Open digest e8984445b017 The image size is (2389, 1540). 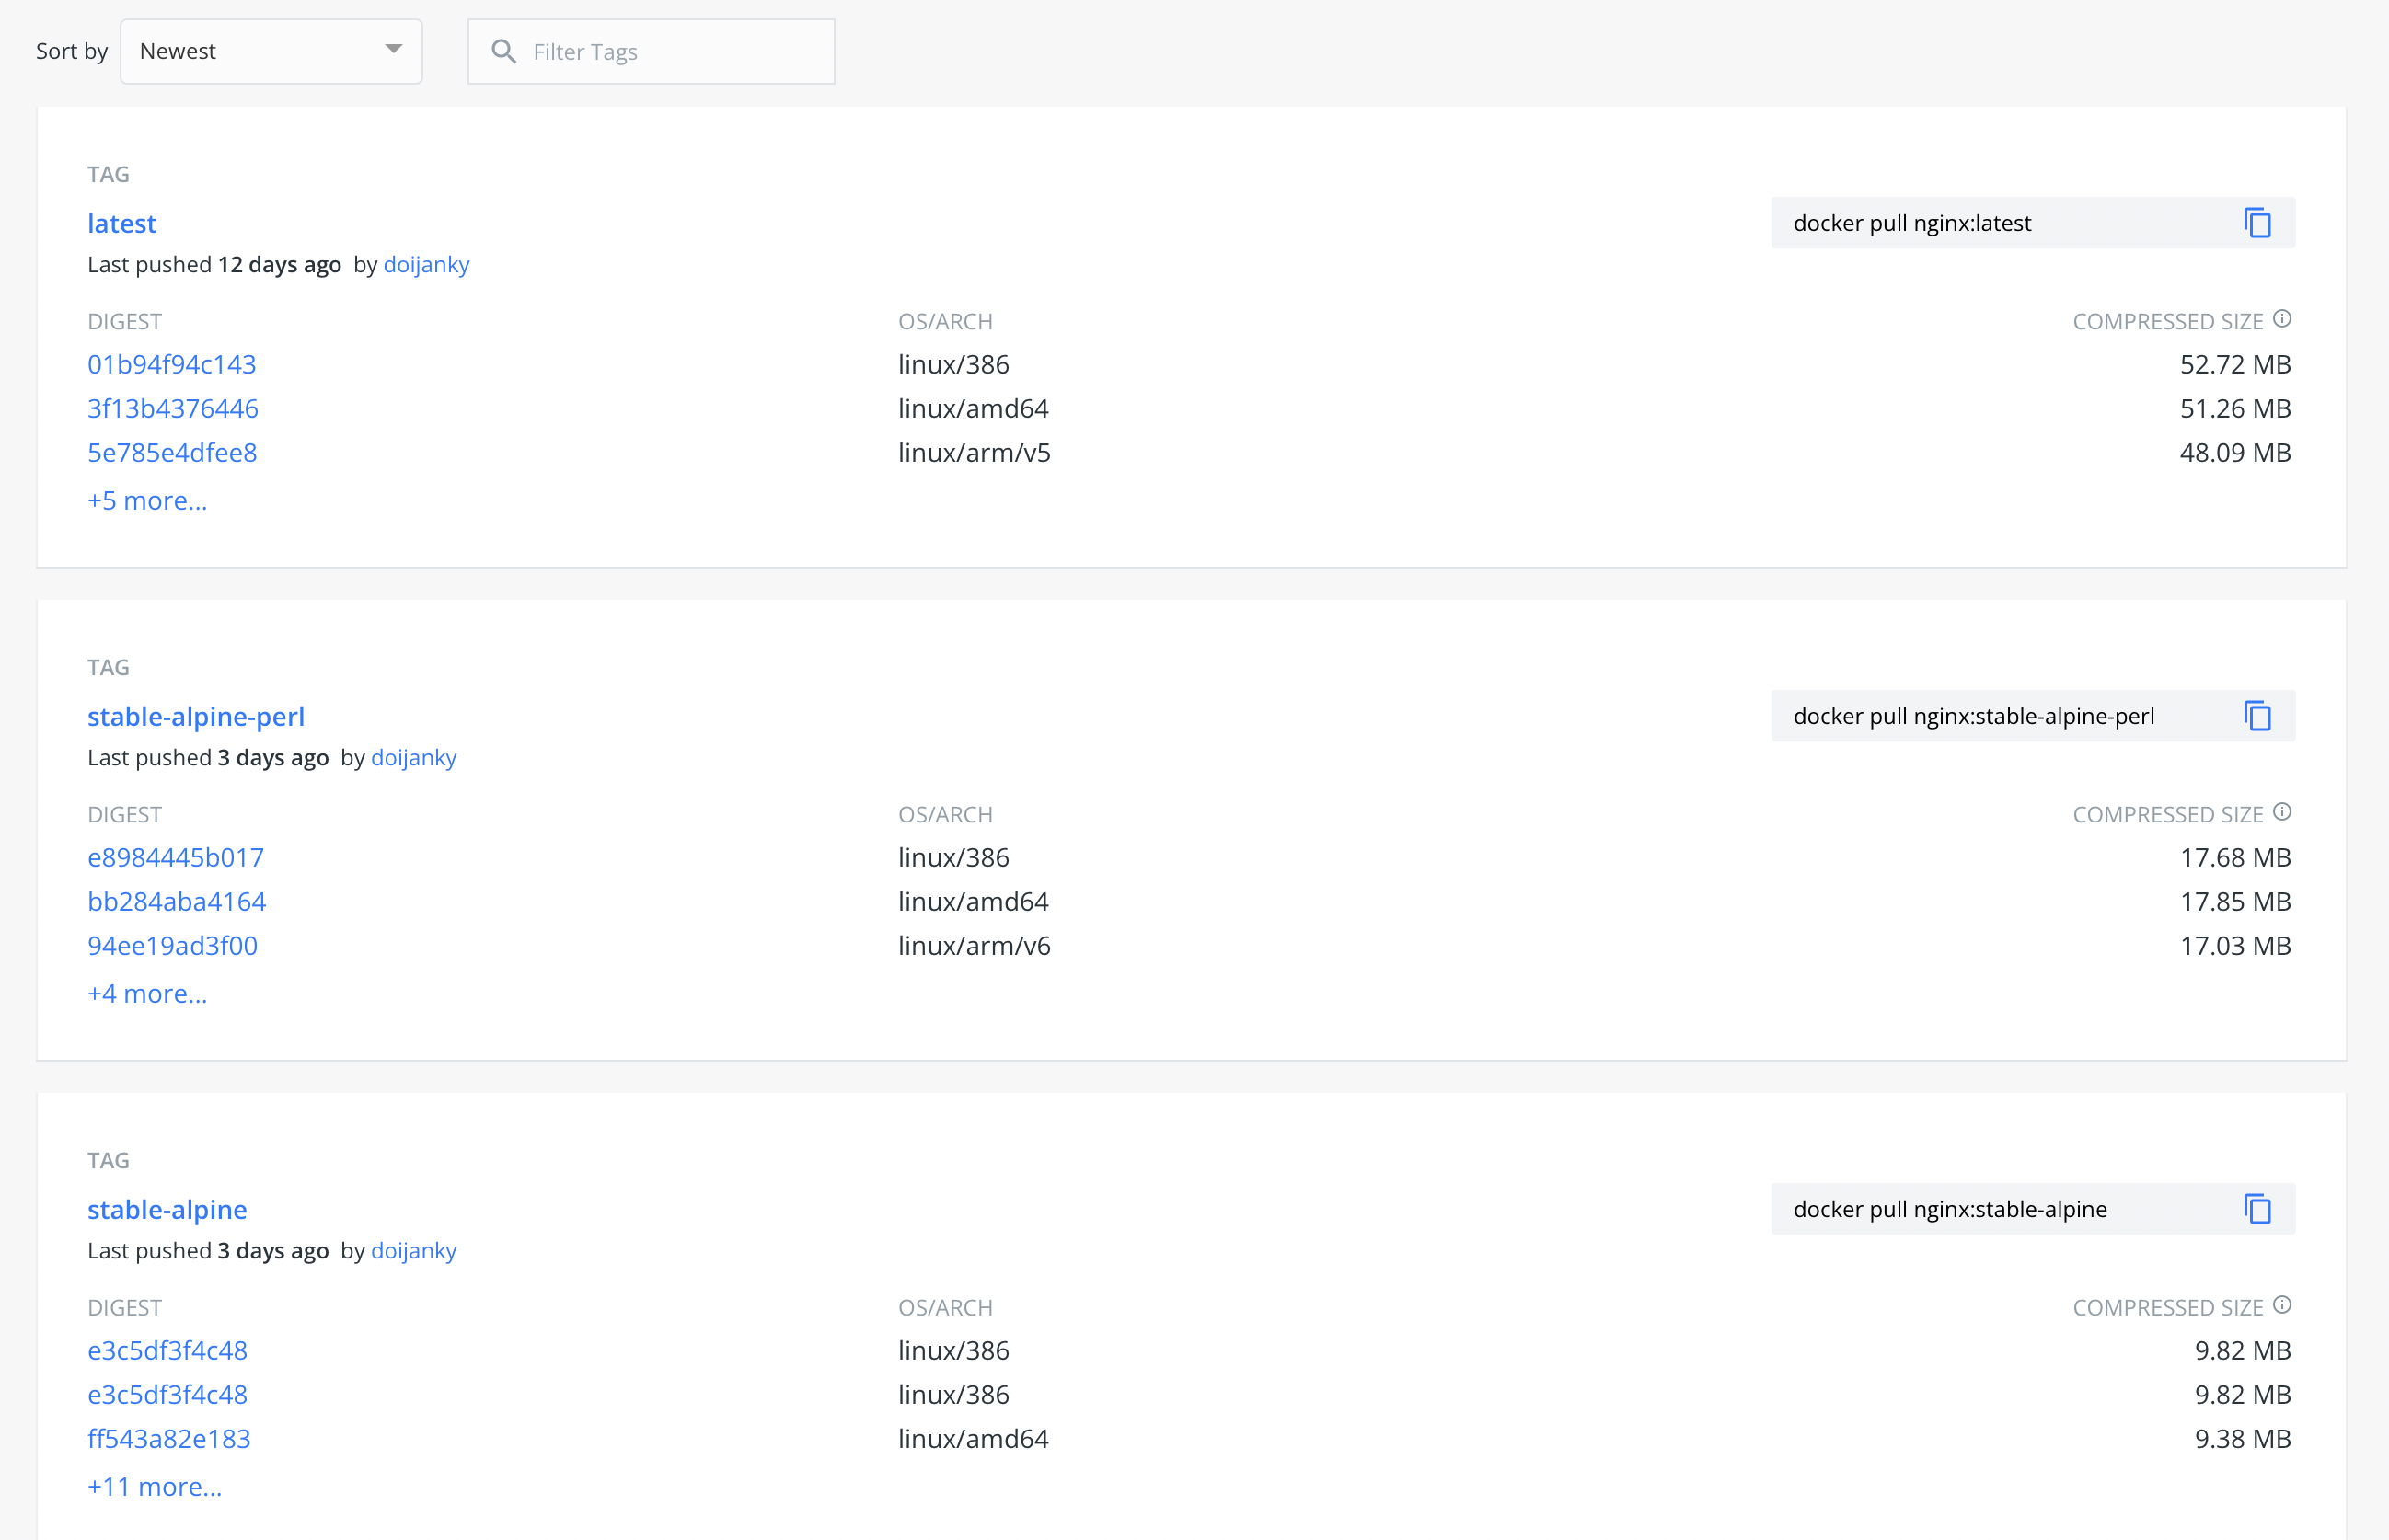click(176, 857)
